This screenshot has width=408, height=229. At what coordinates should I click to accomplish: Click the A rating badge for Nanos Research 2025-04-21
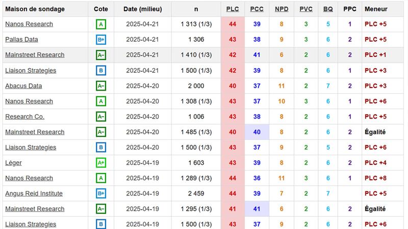coord(101,24)
